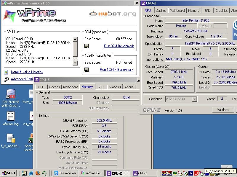
Task: Click the HWBOT.org logo in wPrime
Action: tap(113, 14)
